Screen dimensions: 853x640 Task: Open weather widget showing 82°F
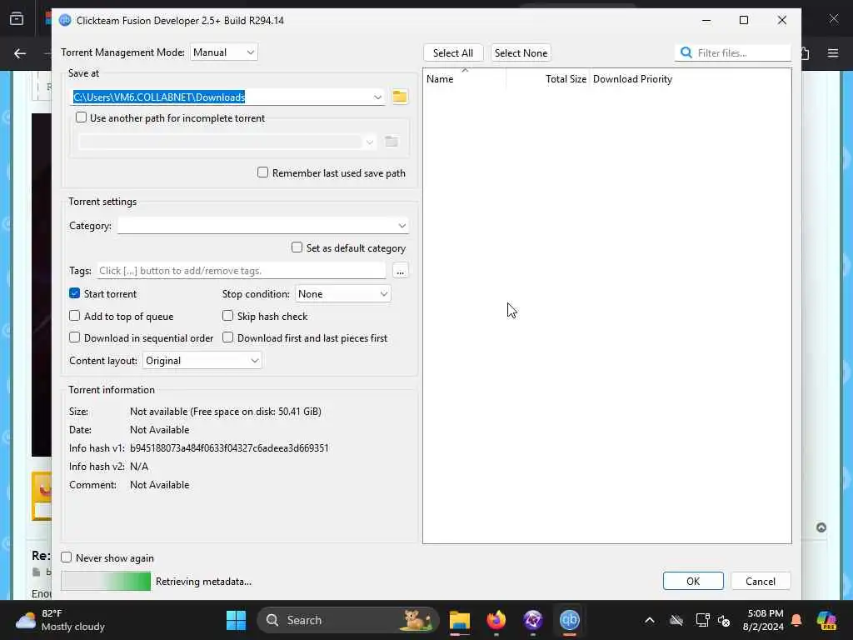pyautogui.click(x=60, y=620)
